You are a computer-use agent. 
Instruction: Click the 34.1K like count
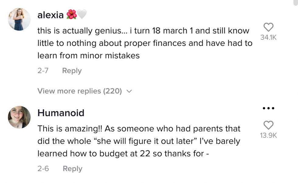coord(268,38)
